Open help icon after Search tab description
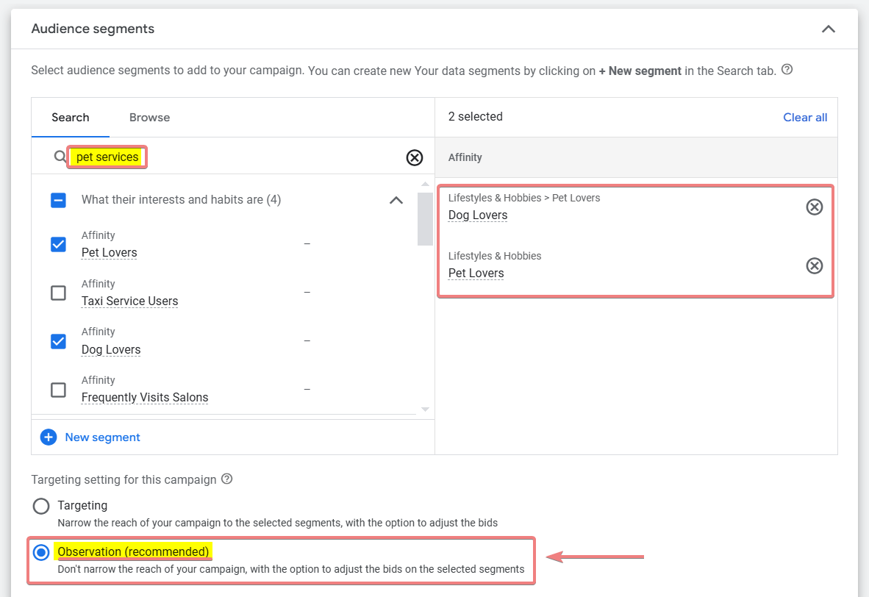The width and height of the screenshot is (869, 597). (x=787, y=70)
